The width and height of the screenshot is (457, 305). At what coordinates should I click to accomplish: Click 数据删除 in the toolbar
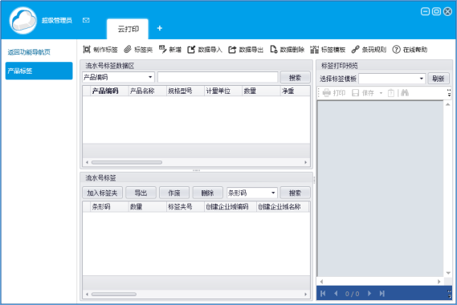[x=287, y=50]
